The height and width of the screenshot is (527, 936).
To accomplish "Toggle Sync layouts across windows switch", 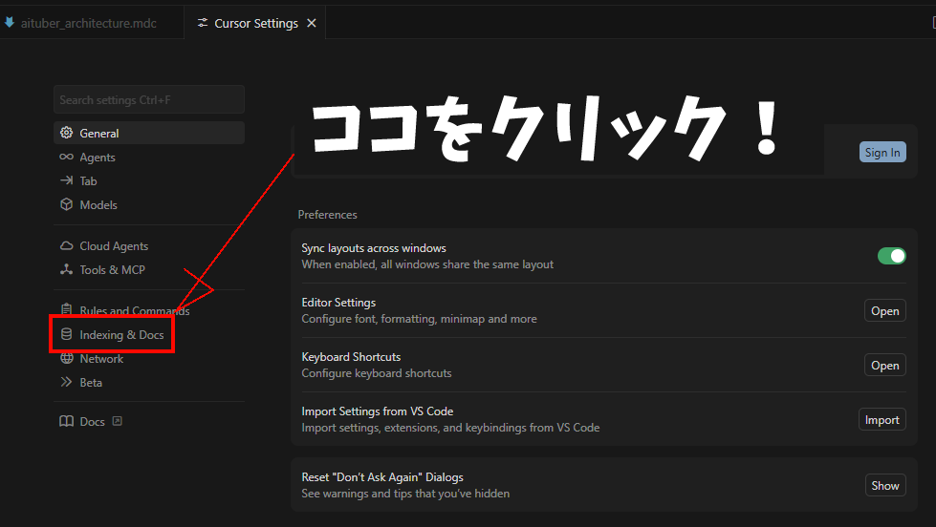I will coord(891,256).
